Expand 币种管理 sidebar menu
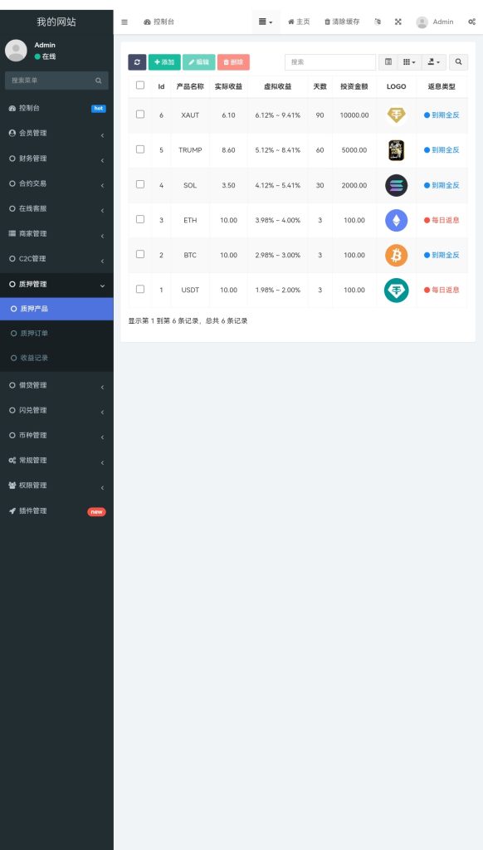This screenshot has width=483, height=850. tap(57, 435)
